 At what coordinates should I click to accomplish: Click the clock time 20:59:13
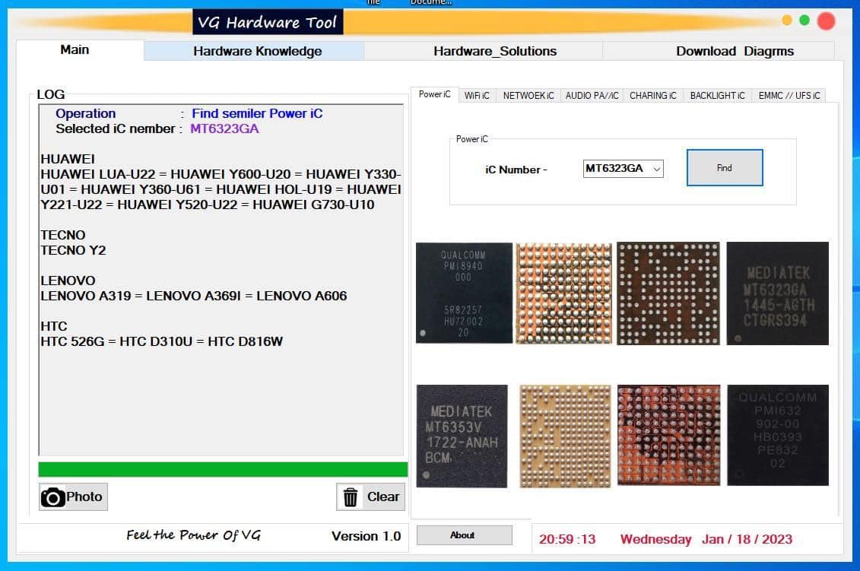click(x=567, y=539)
